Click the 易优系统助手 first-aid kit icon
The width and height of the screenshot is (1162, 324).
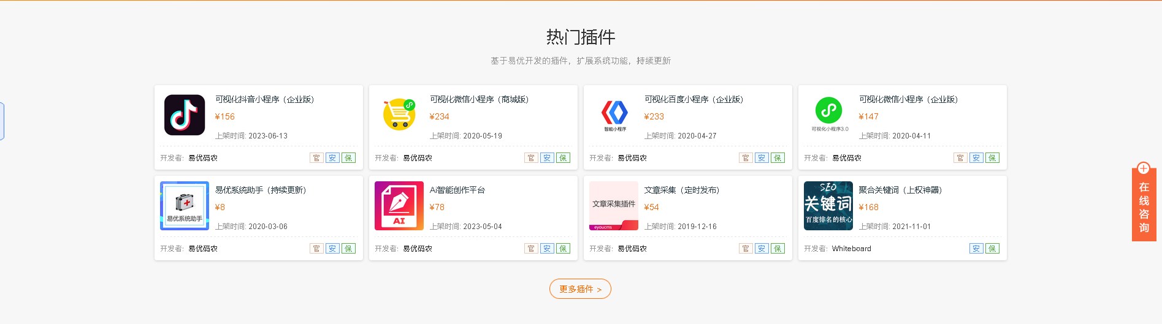coord(185,206)
